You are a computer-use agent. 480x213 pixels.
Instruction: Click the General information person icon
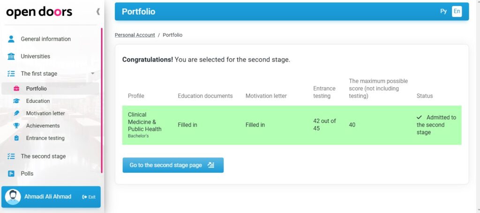11,39
